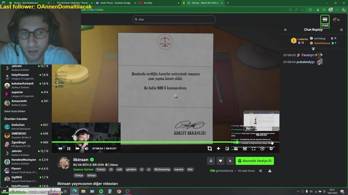
Task: Select the türkiye tag
Action: point(91,175)
